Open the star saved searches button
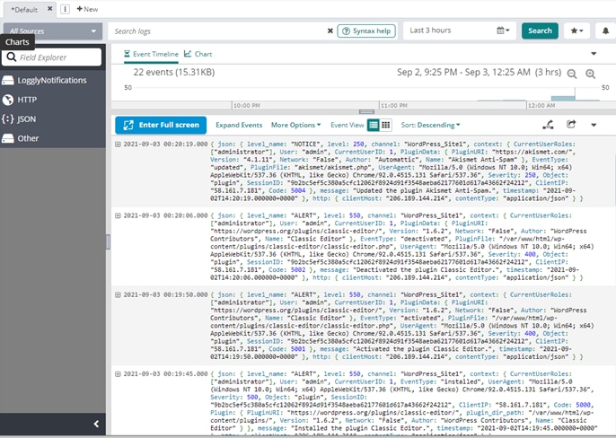 [578, 31]
